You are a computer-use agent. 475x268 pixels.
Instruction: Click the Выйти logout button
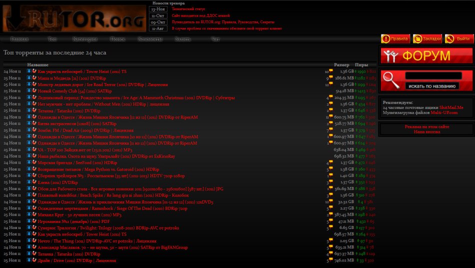click(x=459, y=39)
